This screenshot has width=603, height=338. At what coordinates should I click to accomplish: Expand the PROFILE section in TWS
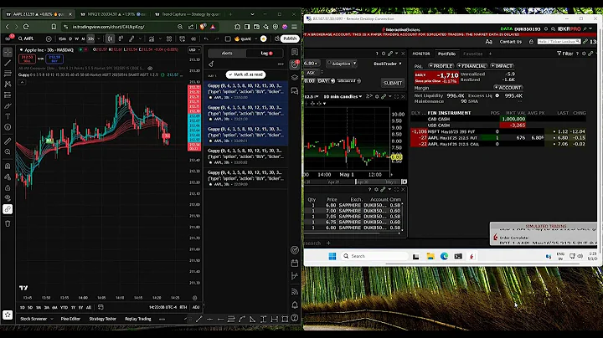441,66
